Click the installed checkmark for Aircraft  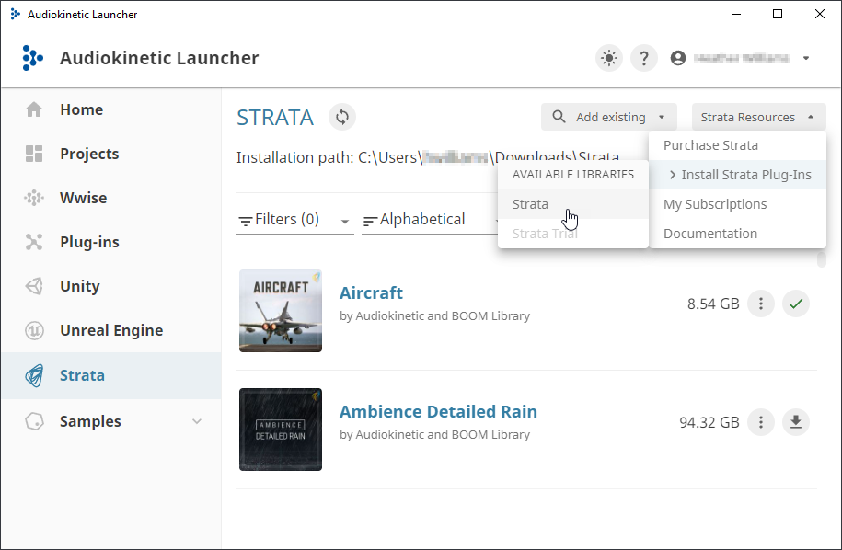(796, 304)
